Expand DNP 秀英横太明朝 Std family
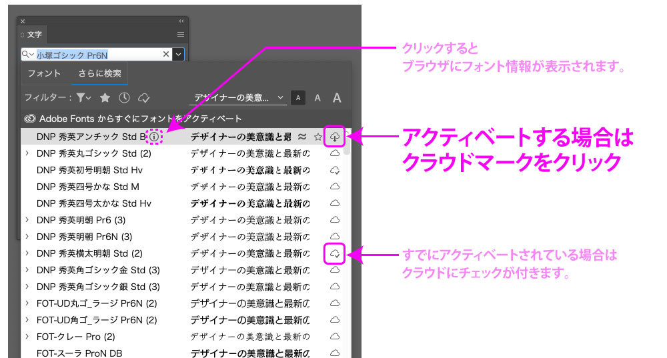This screenshot has width=667, height=358. (x=27, y=253)
